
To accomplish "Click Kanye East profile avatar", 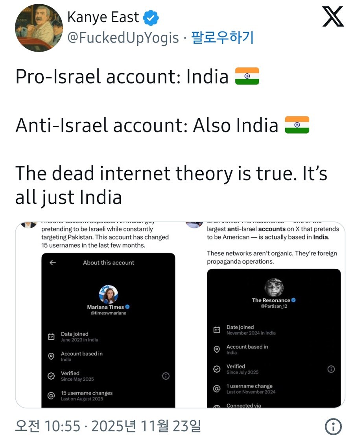I will point(39,28).
